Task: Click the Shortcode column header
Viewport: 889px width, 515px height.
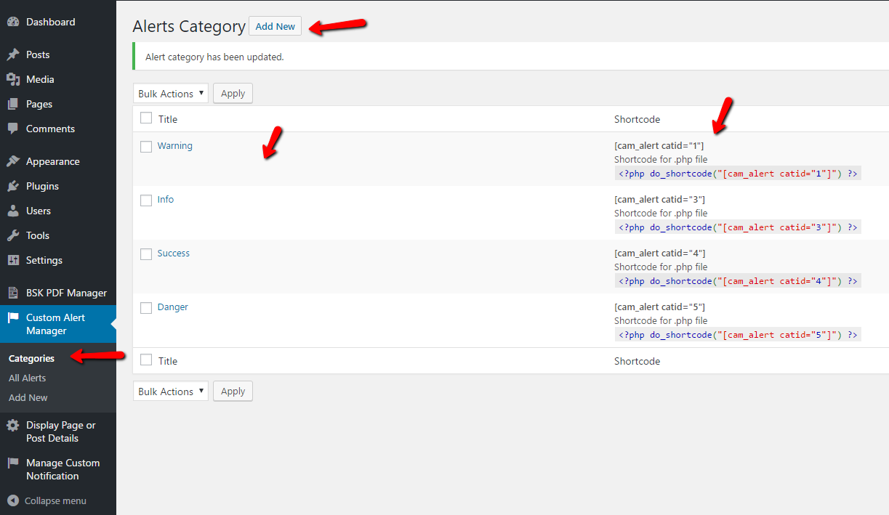Action: tap(637, 119)
